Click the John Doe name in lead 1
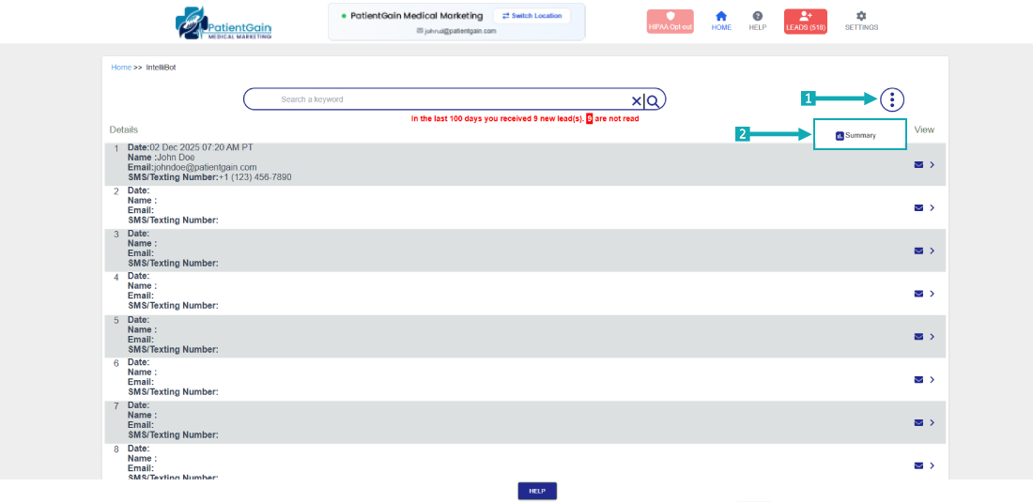 pos(176,158)
